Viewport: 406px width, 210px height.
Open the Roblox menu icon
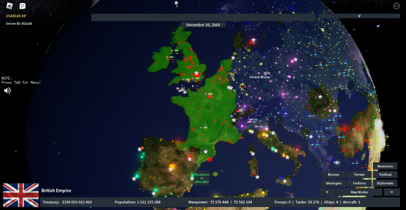pos(9,6)
